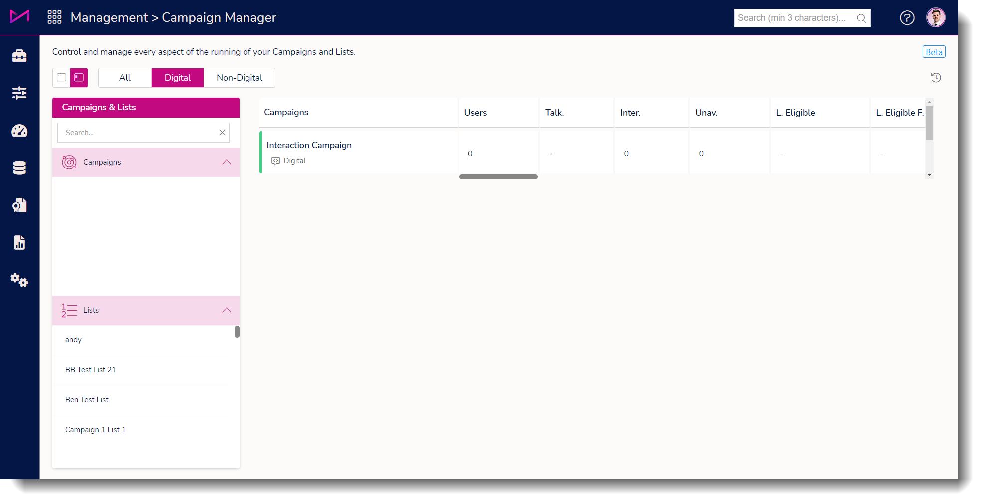Open the report chart sidebar icon
The width and height of the screenshot is (983, 504).
pyautogui.click(x=19, y=243)
